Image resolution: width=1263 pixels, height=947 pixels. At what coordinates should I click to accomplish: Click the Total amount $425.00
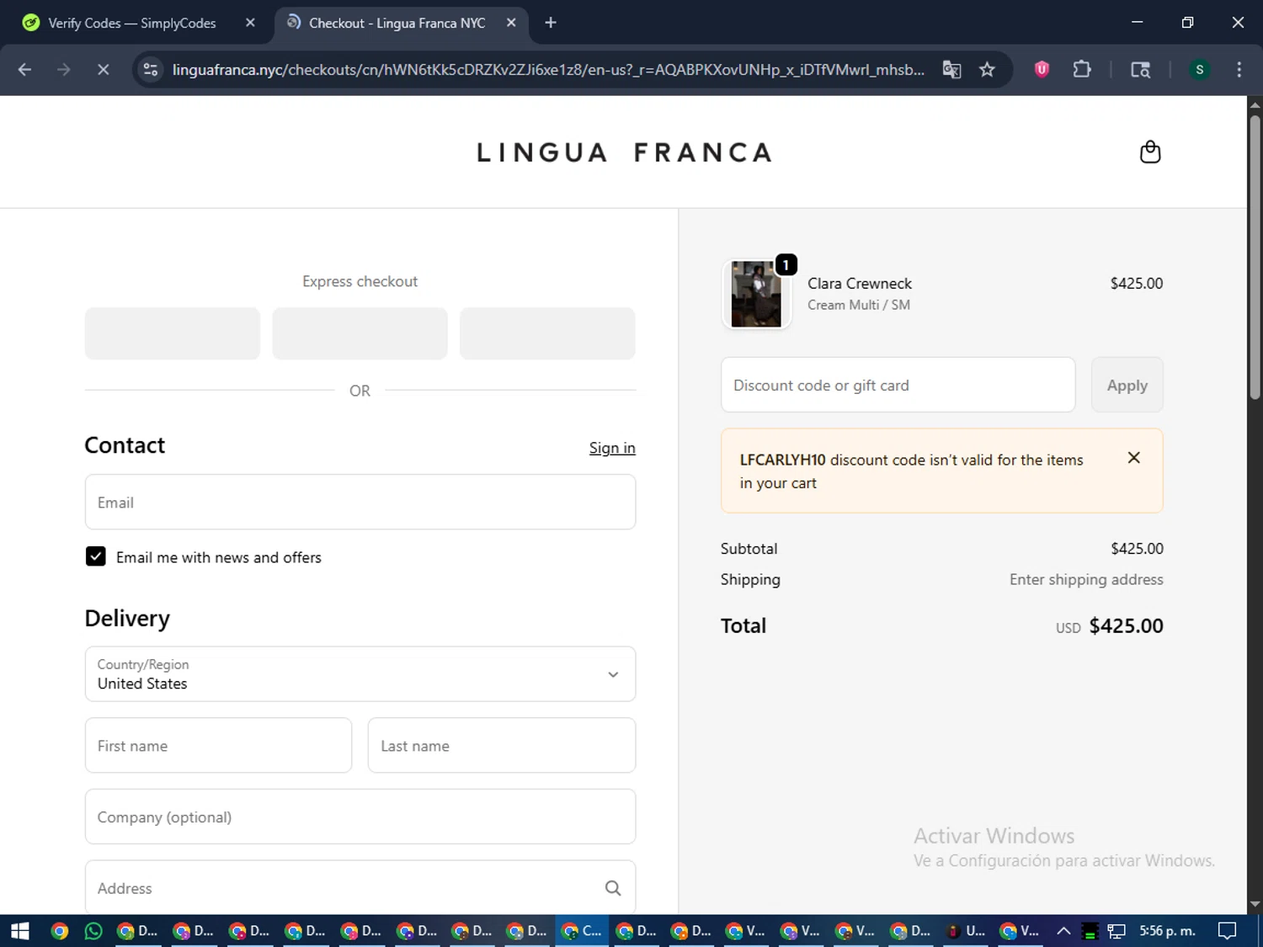coord(1126,625)
